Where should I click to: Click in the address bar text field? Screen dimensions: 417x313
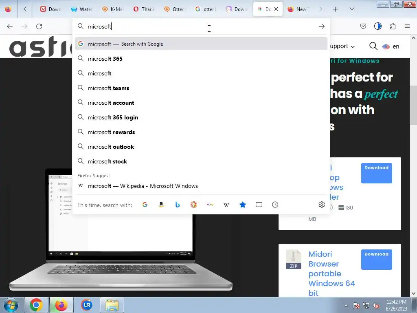[201, 26]
